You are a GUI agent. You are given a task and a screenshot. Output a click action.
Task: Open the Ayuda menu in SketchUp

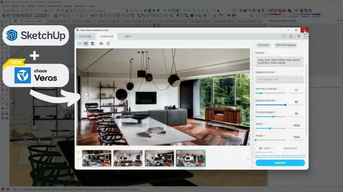[92, 6]
